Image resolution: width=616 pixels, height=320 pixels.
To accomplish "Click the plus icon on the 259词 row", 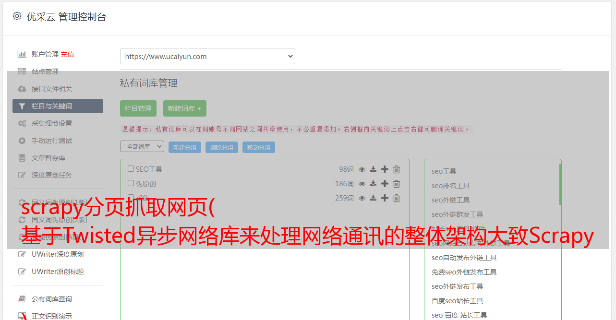I will (x=385, y=198).
